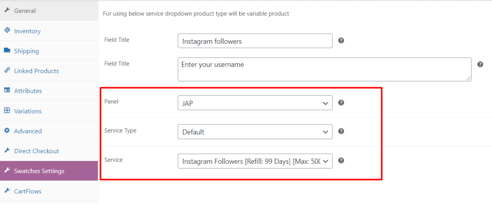Click the help icon beside the Panel dropdown
The height and width of the screenshot is (204, 492).
pos(341,102)
